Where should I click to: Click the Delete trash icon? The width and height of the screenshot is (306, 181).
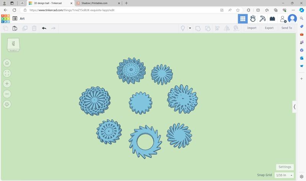click(x=34, y=28)
